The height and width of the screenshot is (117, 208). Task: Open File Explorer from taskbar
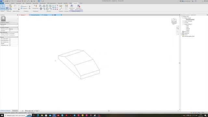[42, 115]
